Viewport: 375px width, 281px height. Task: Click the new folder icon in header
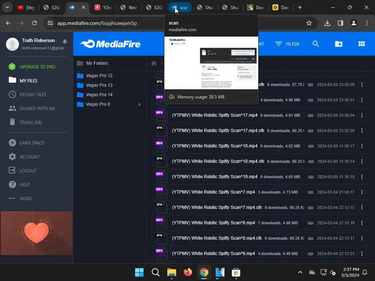pos(339,44)
